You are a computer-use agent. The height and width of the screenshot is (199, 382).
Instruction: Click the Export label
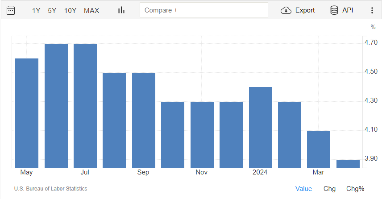point(305,10)
